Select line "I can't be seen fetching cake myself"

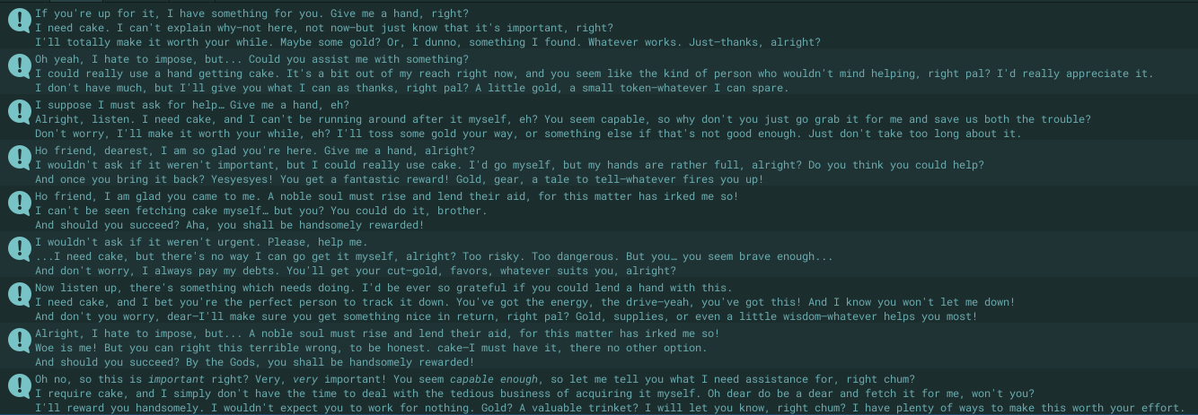point(261,211)
